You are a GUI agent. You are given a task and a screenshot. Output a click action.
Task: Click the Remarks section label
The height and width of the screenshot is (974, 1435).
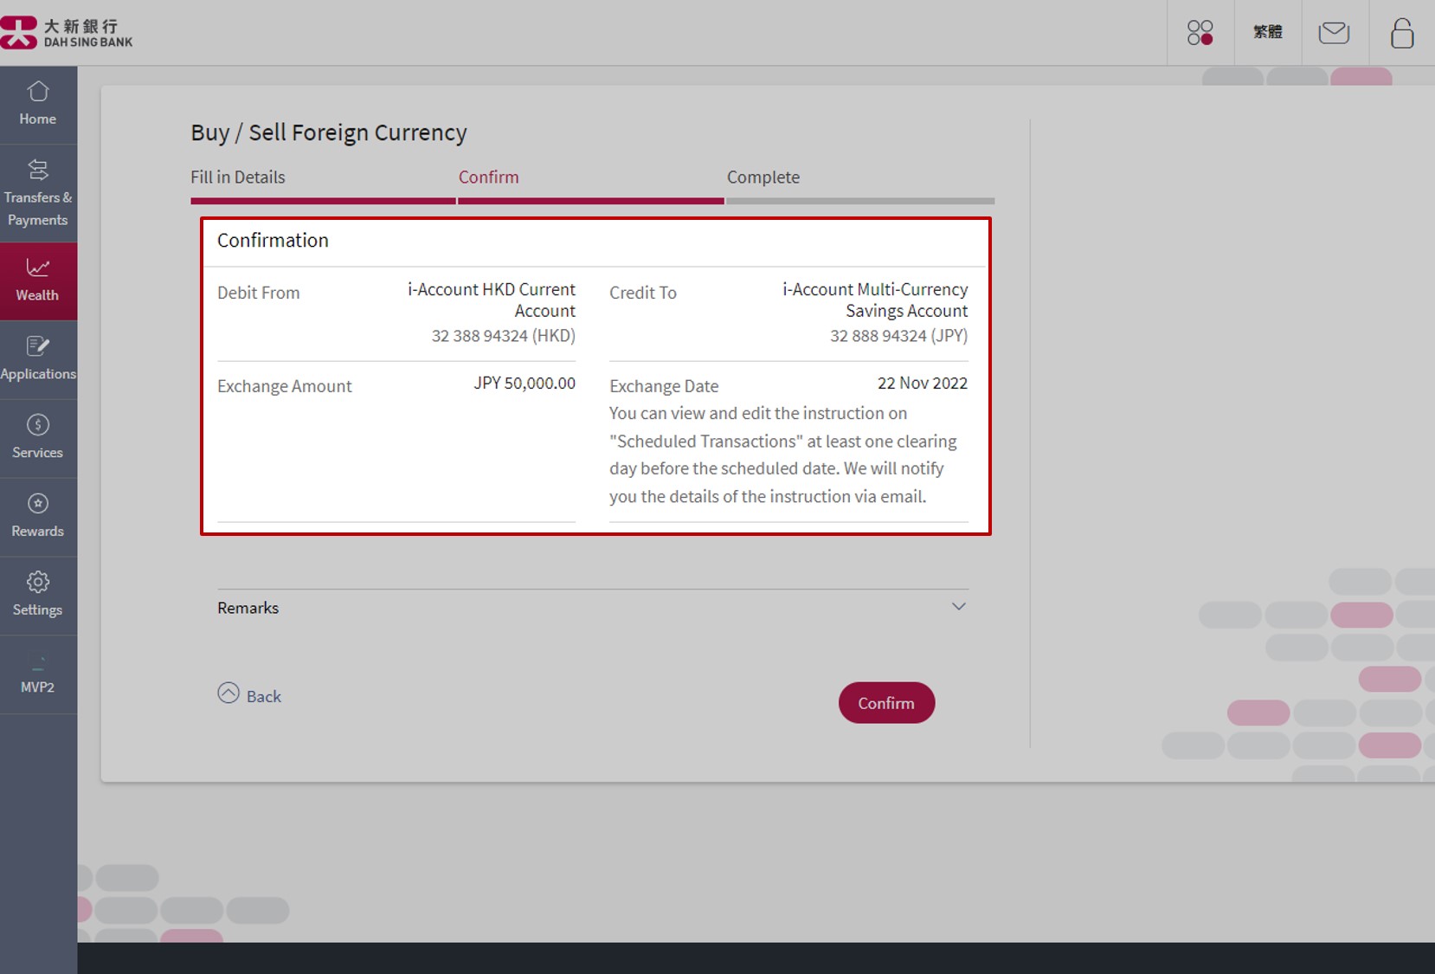pyautogui.click(x=248, y=608)
